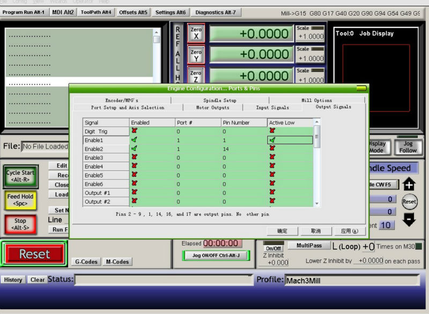The image size is (429, 314).
Task: Click the Jog ON/OFF Ctrl-Alt-J button
Action: 216,255
